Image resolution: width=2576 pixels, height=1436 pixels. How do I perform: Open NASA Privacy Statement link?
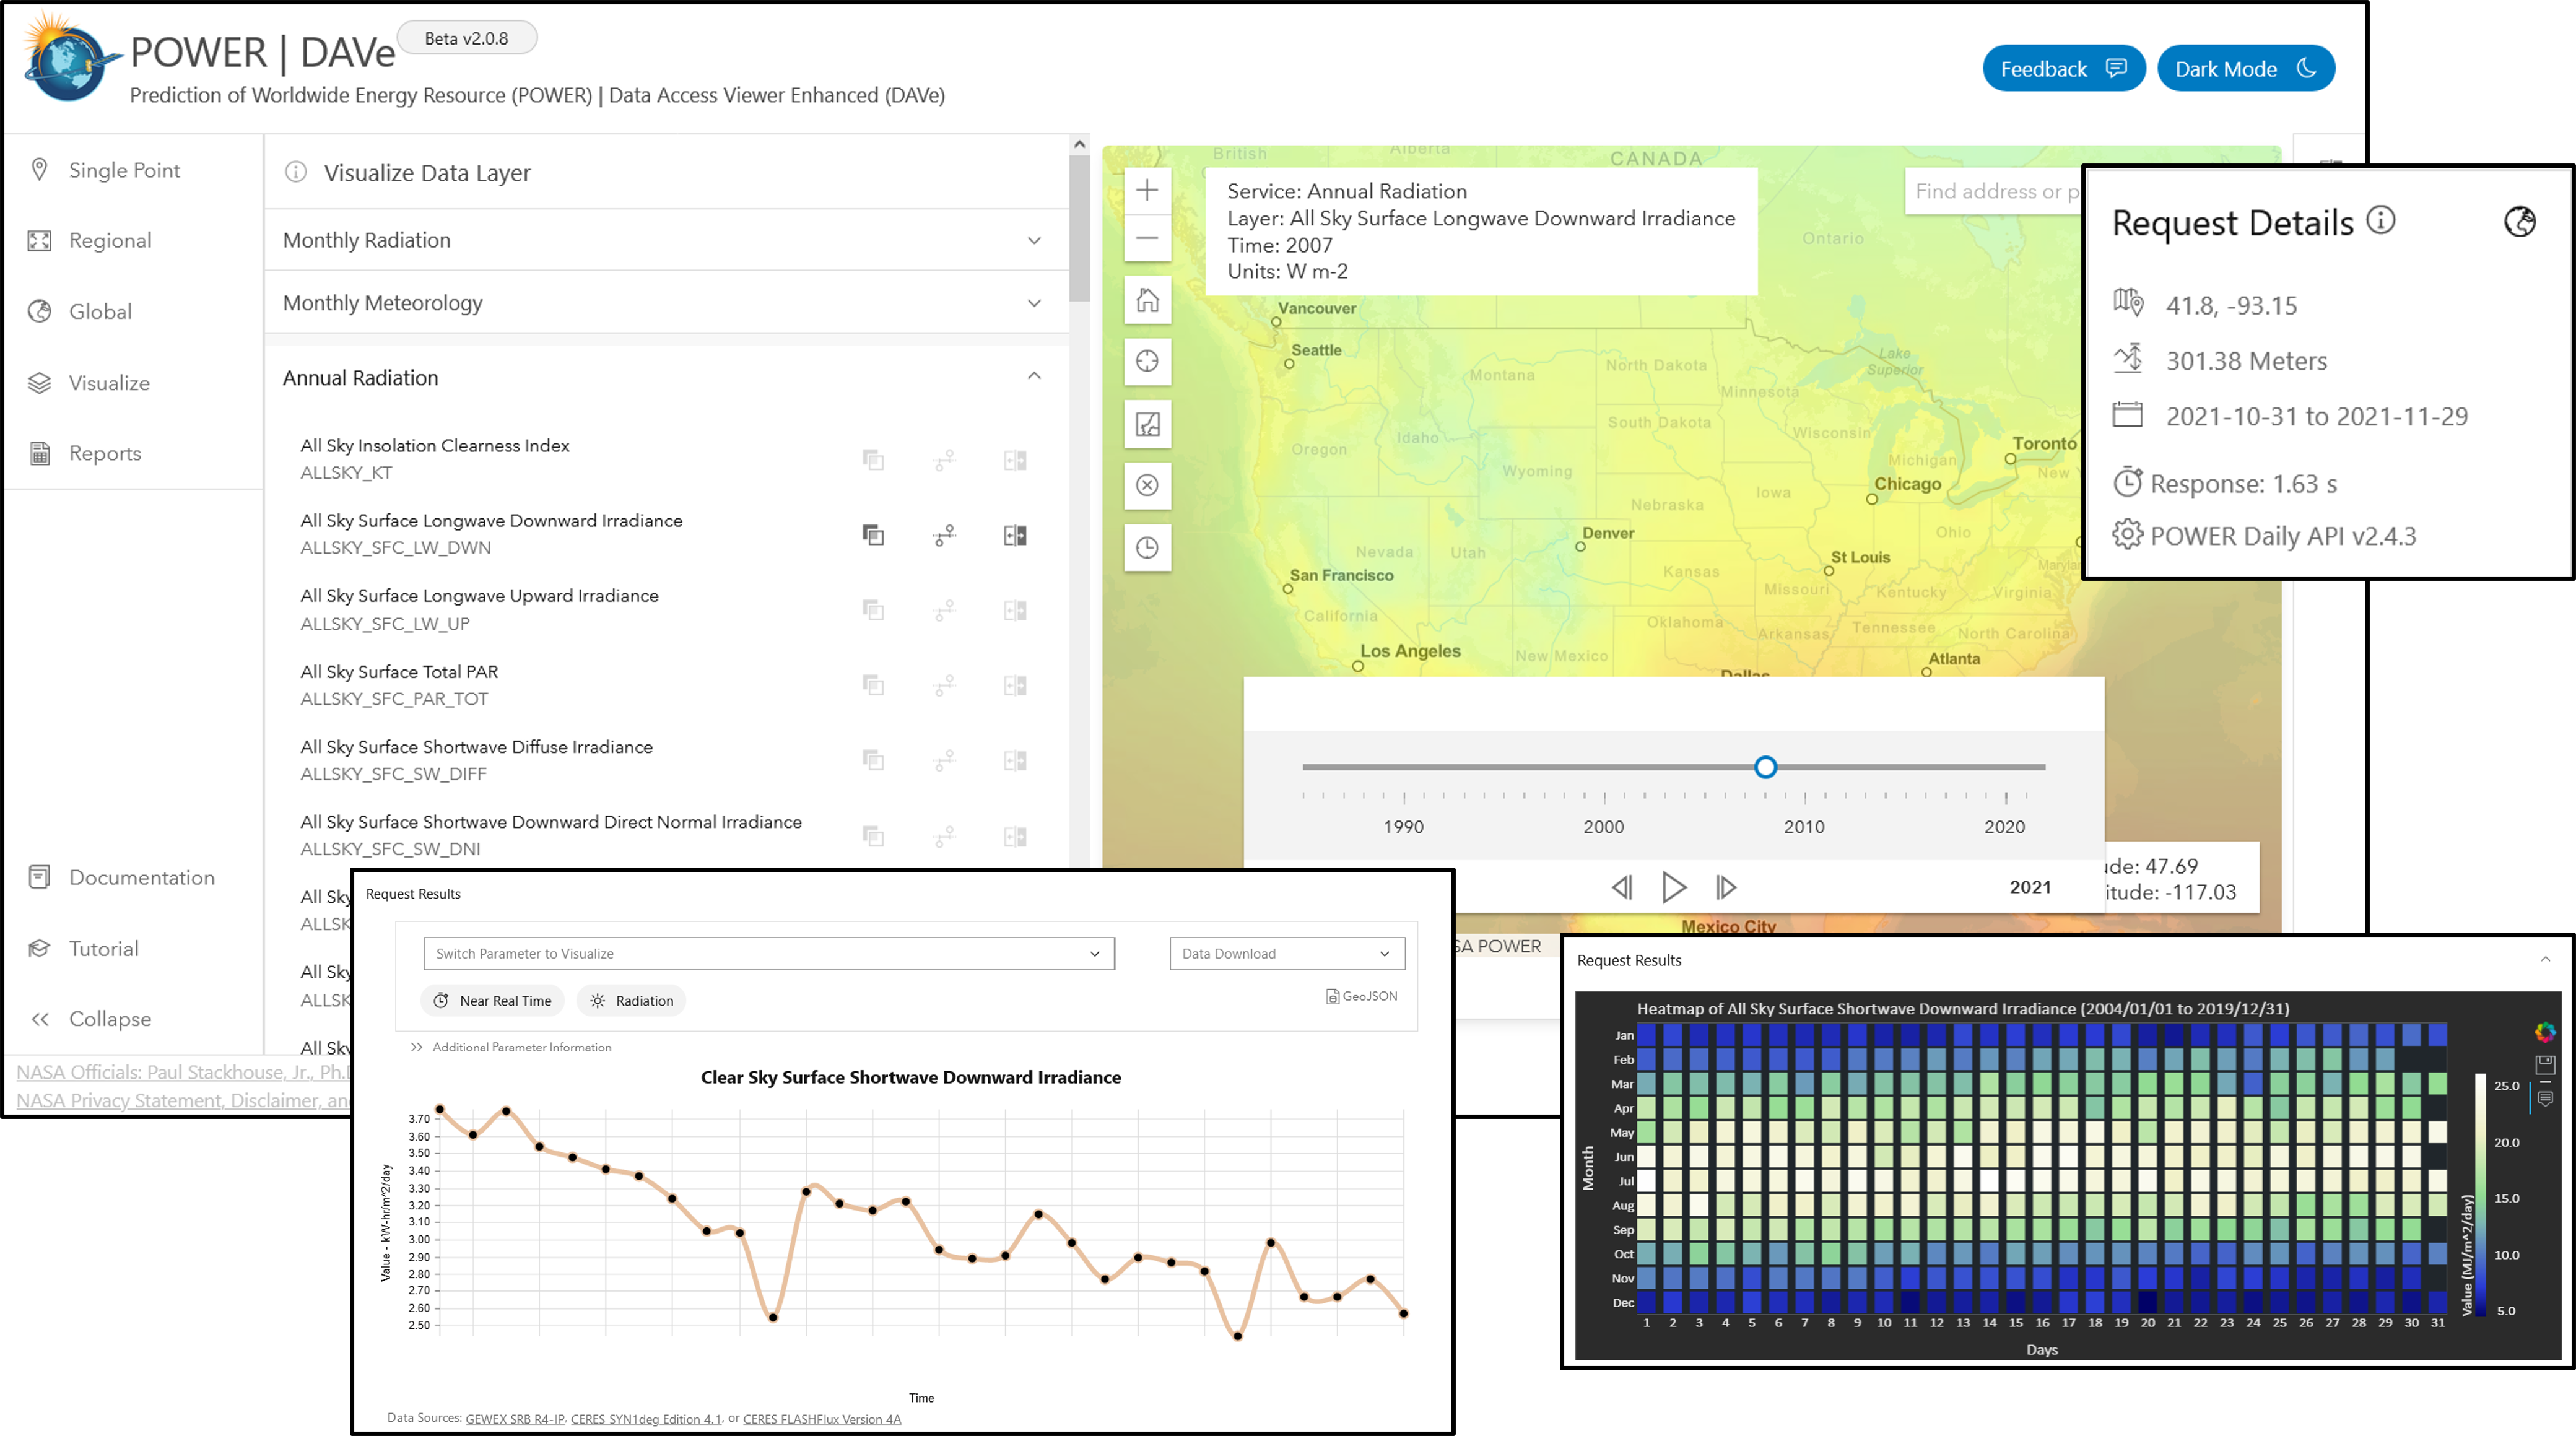click(x=182, y=1100)
